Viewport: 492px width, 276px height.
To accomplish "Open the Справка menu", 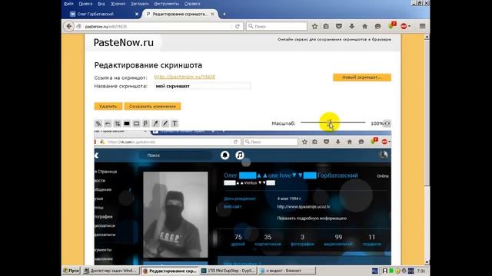I will [192, 4].
